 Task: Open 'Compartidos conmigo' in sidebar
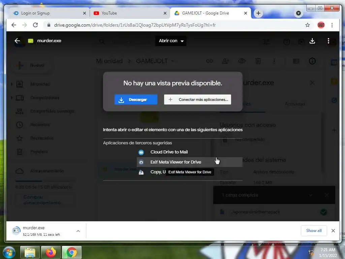(52, 111)
